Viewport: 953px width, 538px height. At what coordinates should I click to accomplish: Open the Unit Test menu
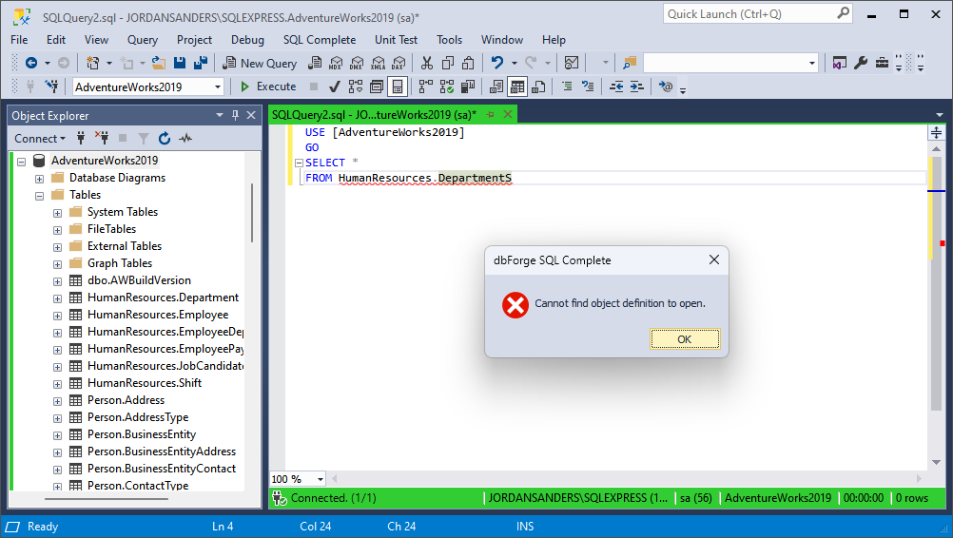(396, 40)
